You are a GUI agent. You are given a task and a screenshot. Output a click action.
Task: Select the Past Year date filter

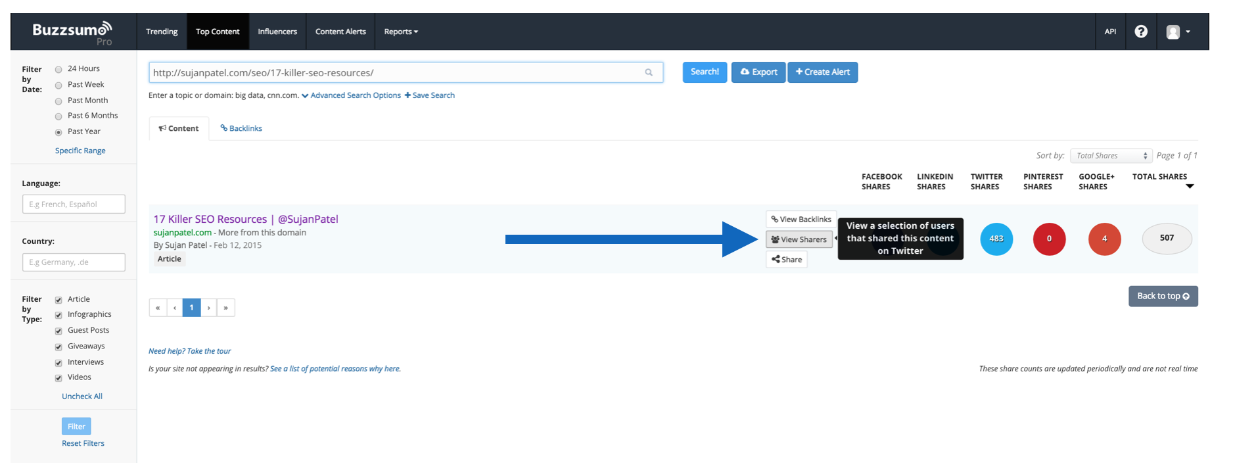point(58,131)
